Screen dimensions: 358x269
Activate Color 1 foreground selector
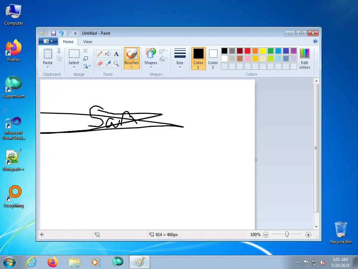pos(199,58)
